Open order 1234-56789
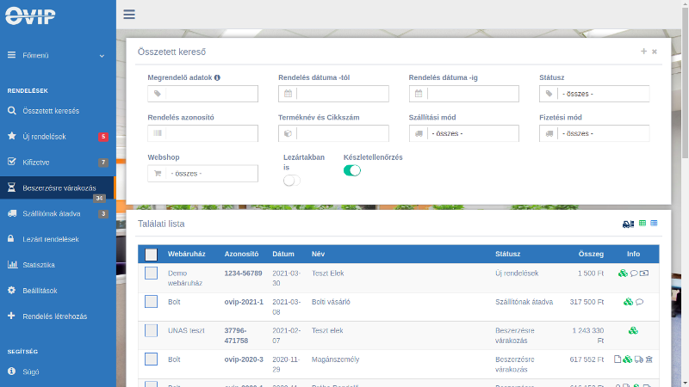 click(x=243, y=273)
